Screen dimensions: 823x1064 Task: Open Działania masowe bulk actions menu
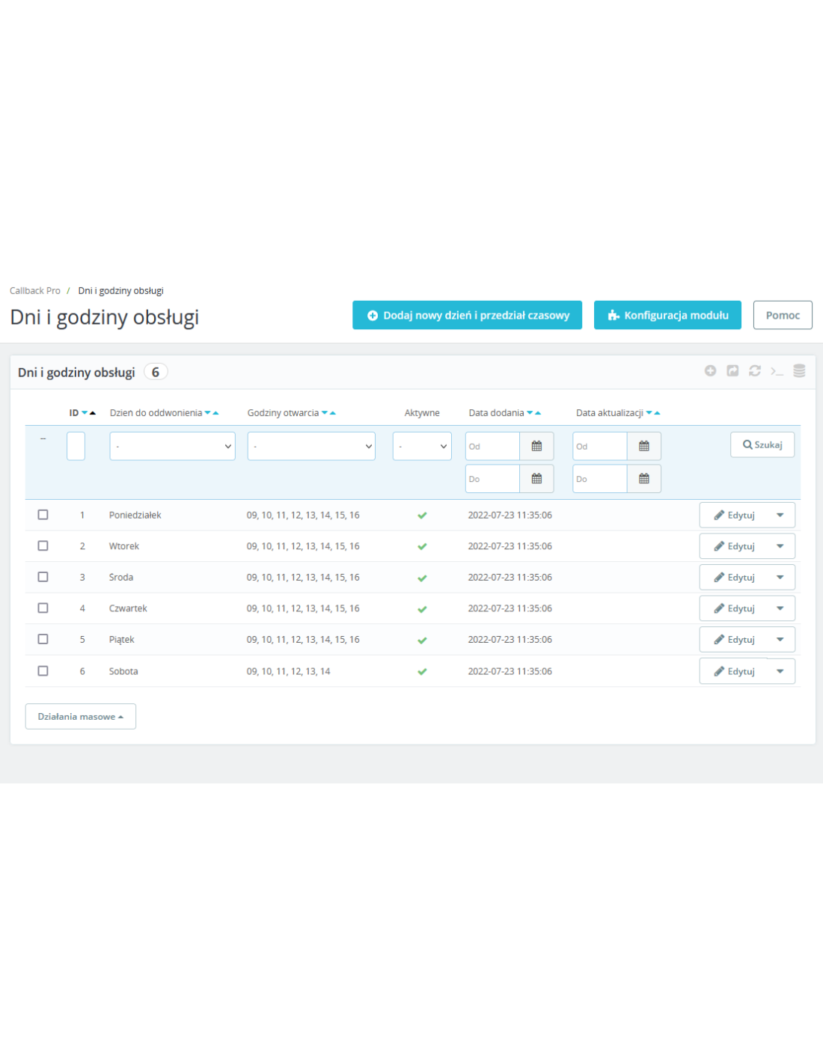pos(81,717)
